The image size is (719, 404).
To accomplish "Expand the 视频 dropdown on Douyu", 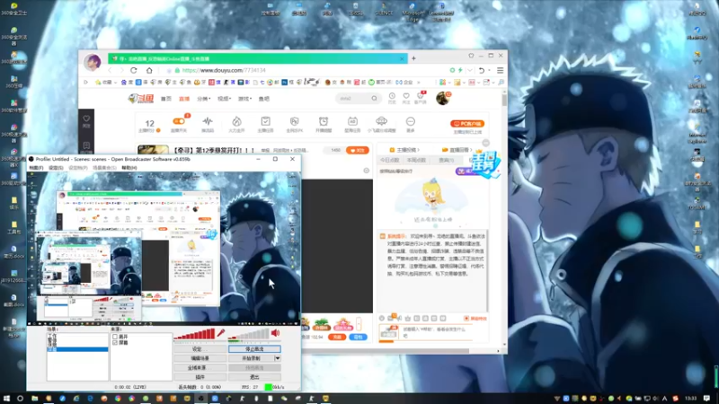I will (x=224, y=99).
